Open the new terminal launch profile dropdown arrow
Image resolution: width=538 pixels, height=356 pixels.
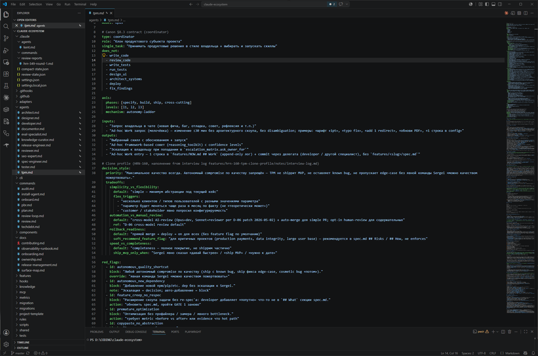[497, 332]
